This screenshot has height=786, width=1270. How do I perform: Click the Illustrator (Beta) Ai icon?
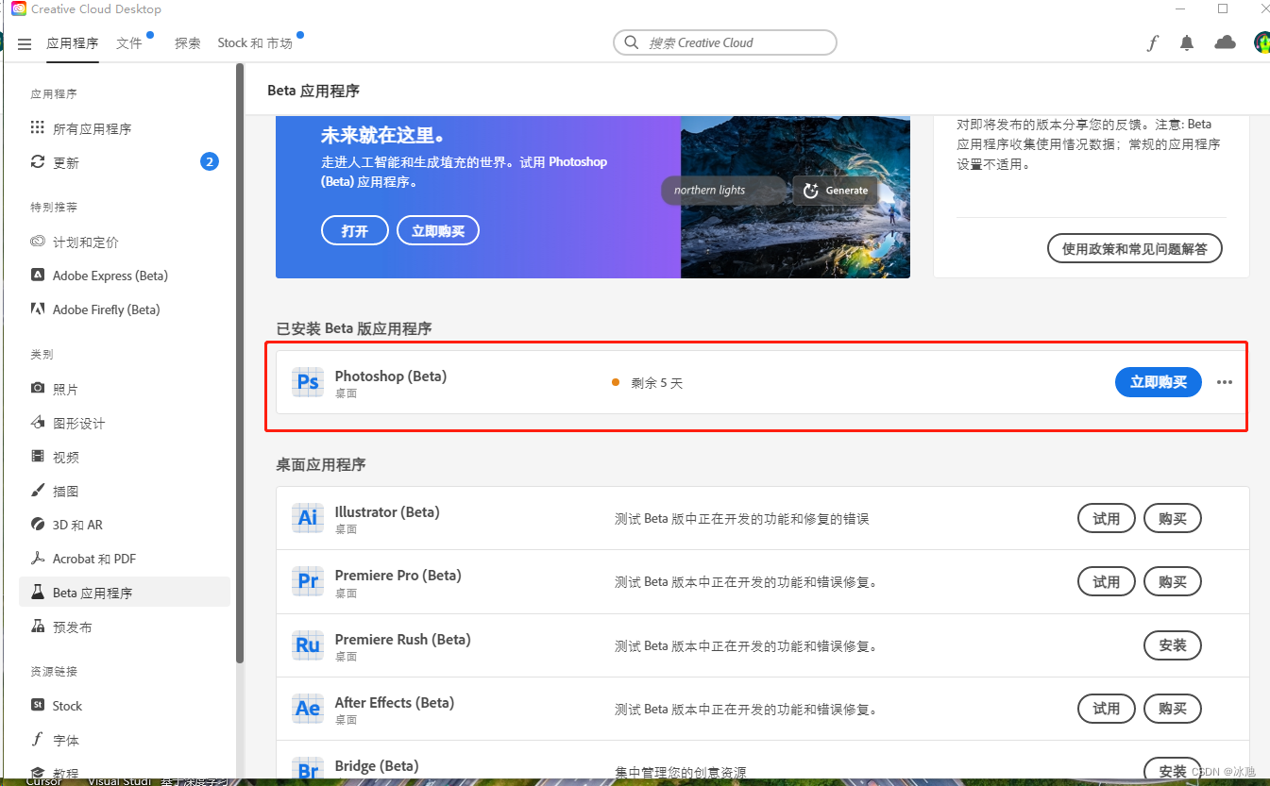pyautogui.click(x=308, y=518)
